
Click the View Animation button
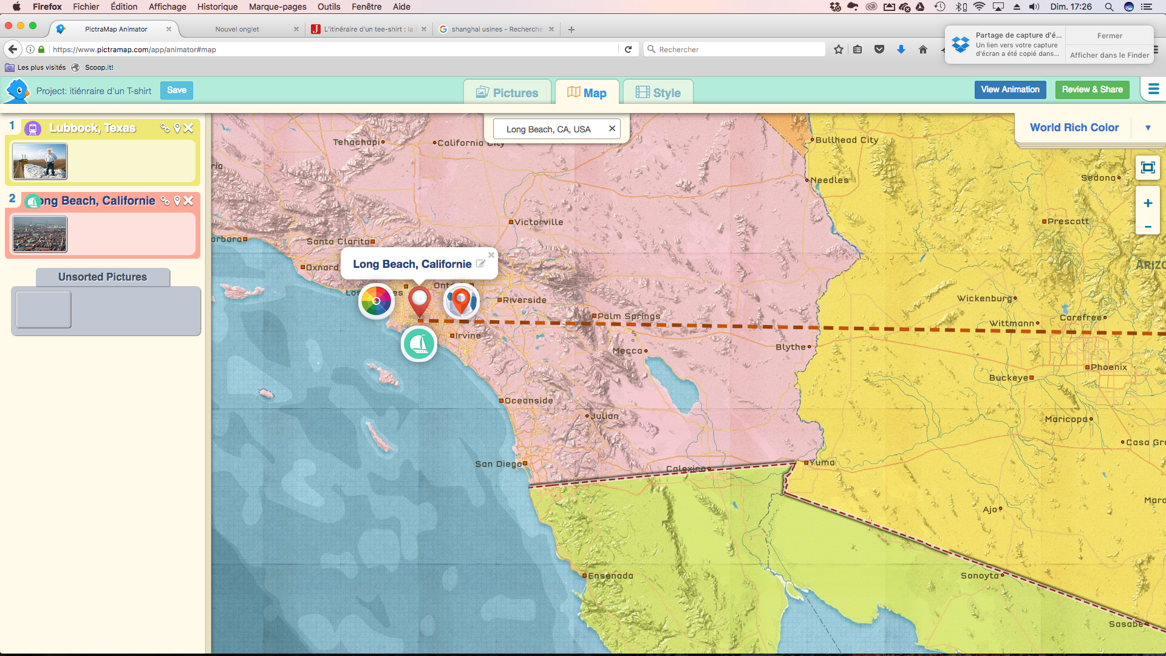click(x=1010, y=90)
